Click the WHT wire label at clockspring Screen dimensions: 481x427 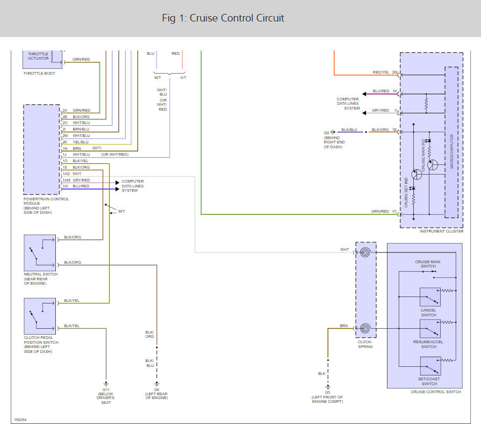[344, 250]
